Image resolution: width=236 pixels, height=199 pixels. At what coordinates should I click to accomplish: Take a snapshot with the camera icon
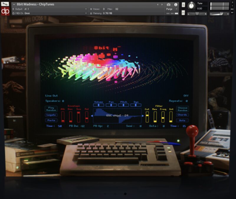(168, 5)
